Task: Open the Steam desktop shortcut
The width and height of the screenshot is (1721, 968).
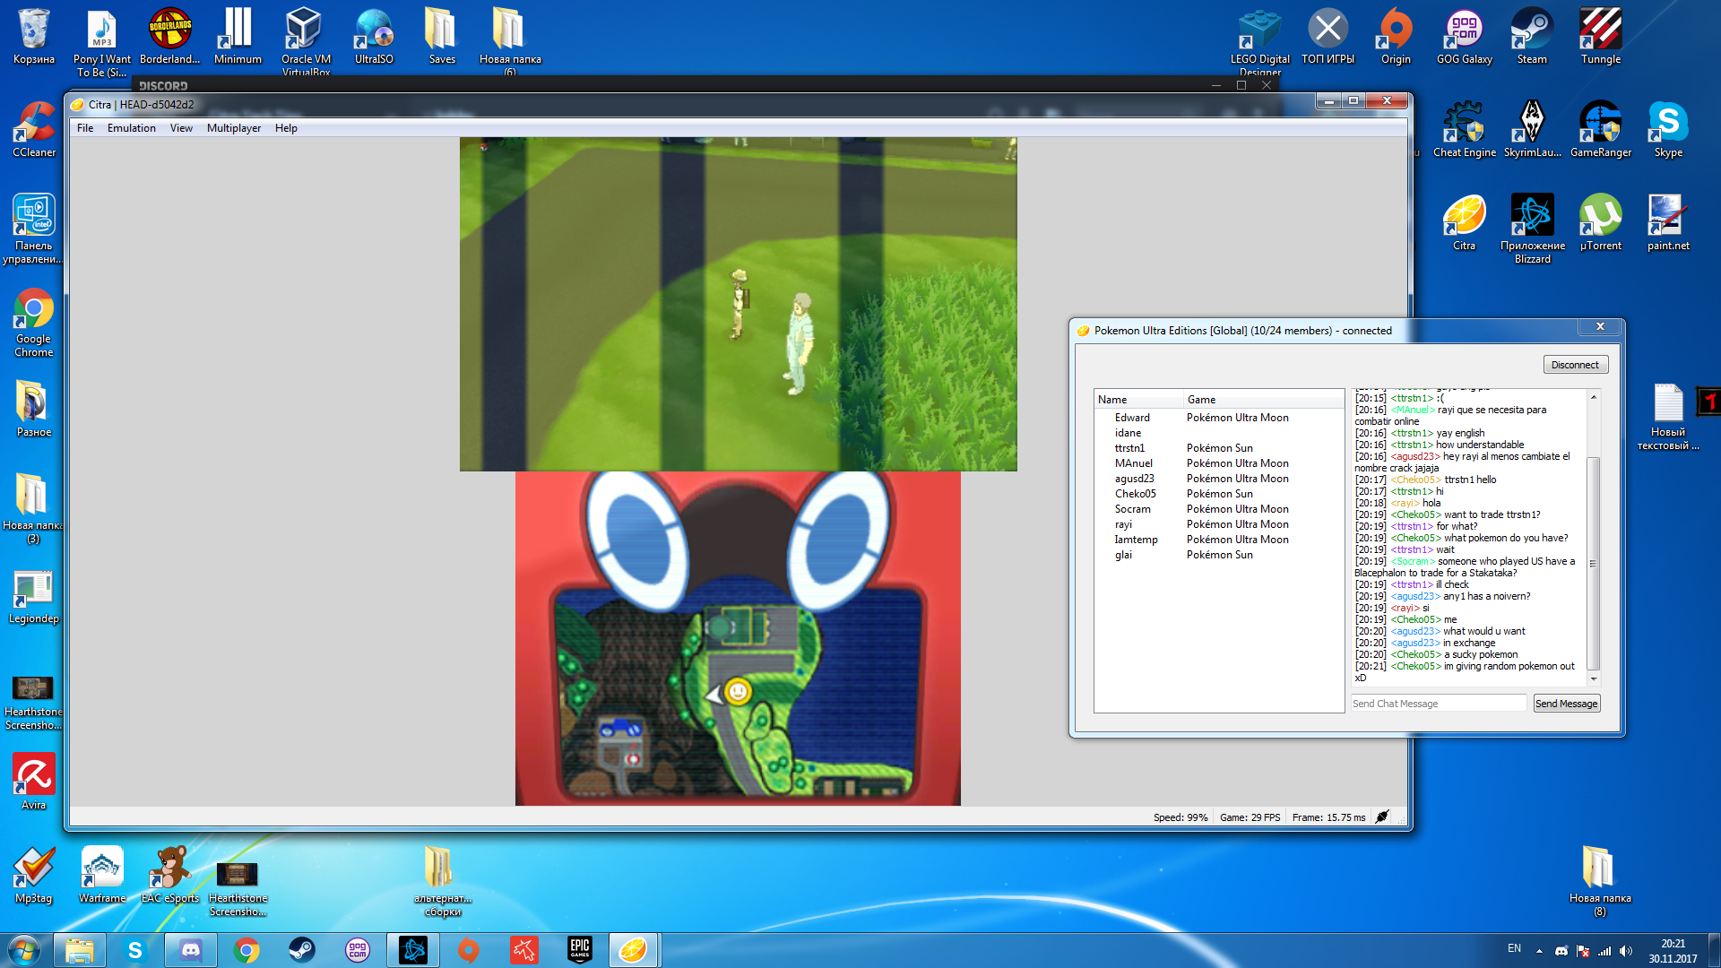Action: click(1532, 36)
